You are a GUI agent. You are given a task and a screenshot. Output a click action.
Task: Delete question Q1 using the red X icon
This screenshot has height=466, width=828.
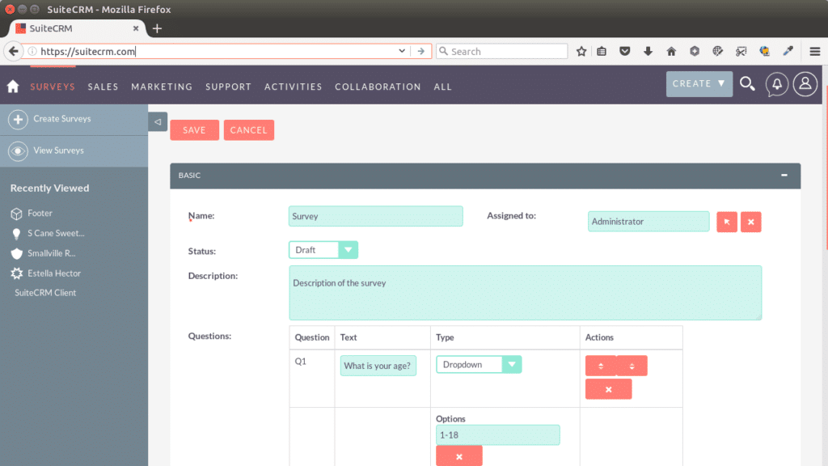coord(609,389)
